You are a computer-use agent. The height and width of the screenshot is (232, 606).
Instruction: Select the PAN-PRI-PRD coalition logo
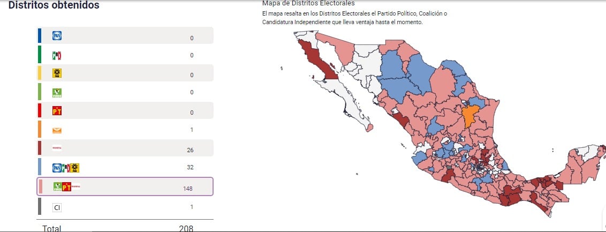[65, 168]
